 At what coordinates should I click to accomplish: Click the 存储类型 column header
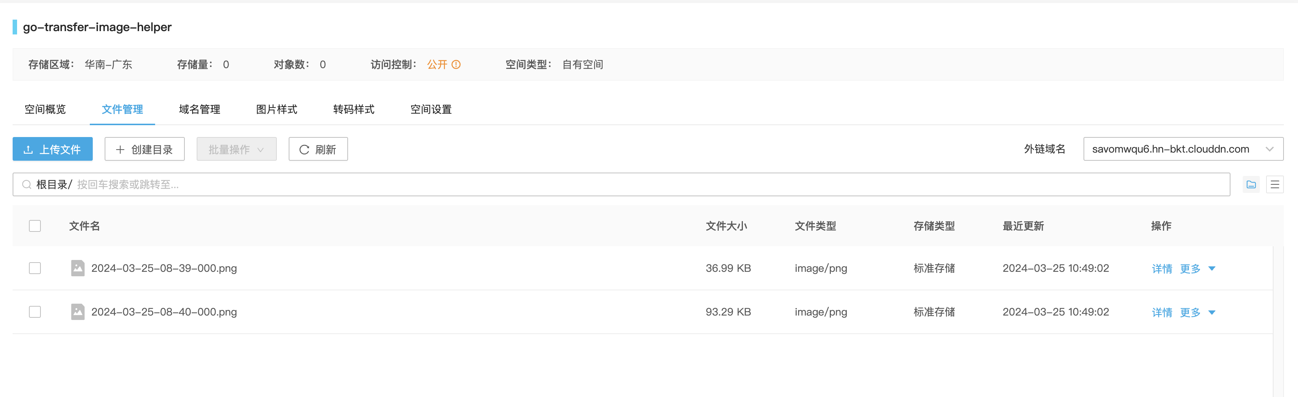(934, 226)
